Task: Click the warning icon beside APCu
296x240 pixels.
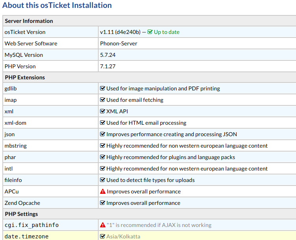Action: click(103, 191)
